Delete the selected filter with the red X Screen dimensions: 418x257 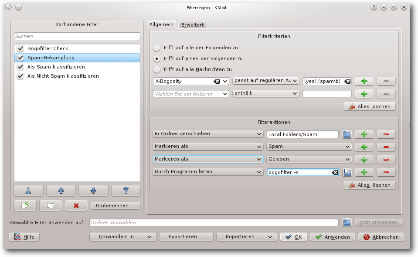coord(76,206)
